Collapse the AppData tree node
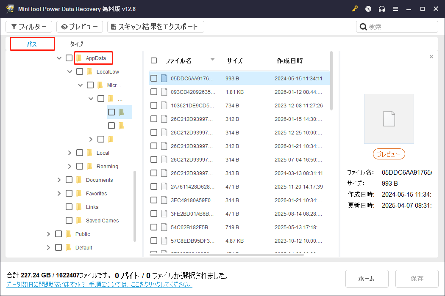 click(x=59, y=58)
